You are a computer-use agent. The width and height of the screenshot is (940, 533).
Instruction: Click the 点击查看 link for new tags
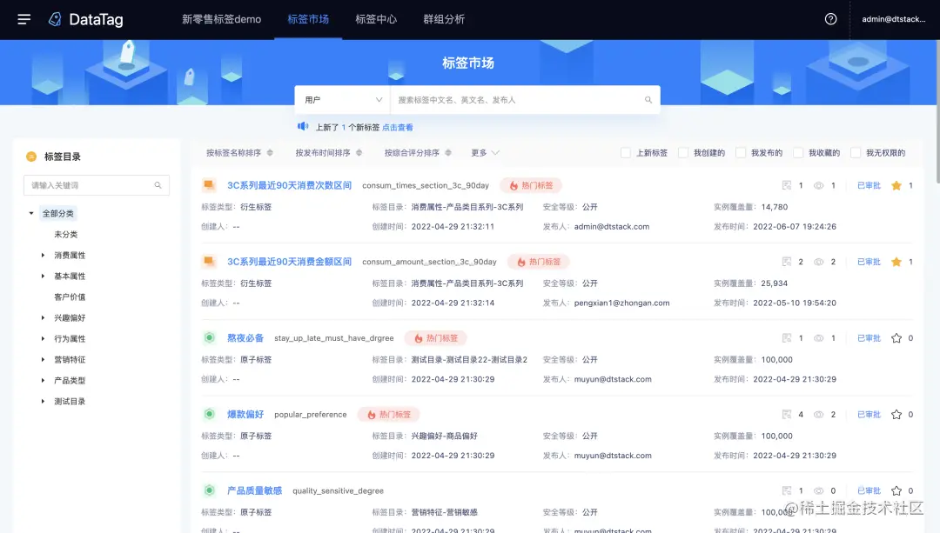tap(399, 127)
